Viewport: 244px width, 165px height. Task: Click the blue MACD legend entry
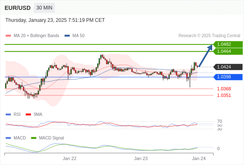tap(16, 138)
